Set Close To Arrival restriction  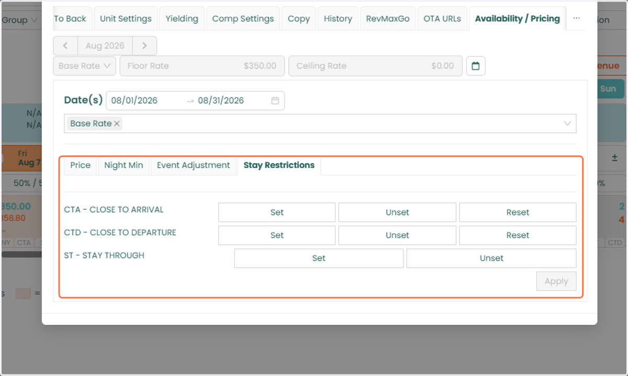(277, 212)
